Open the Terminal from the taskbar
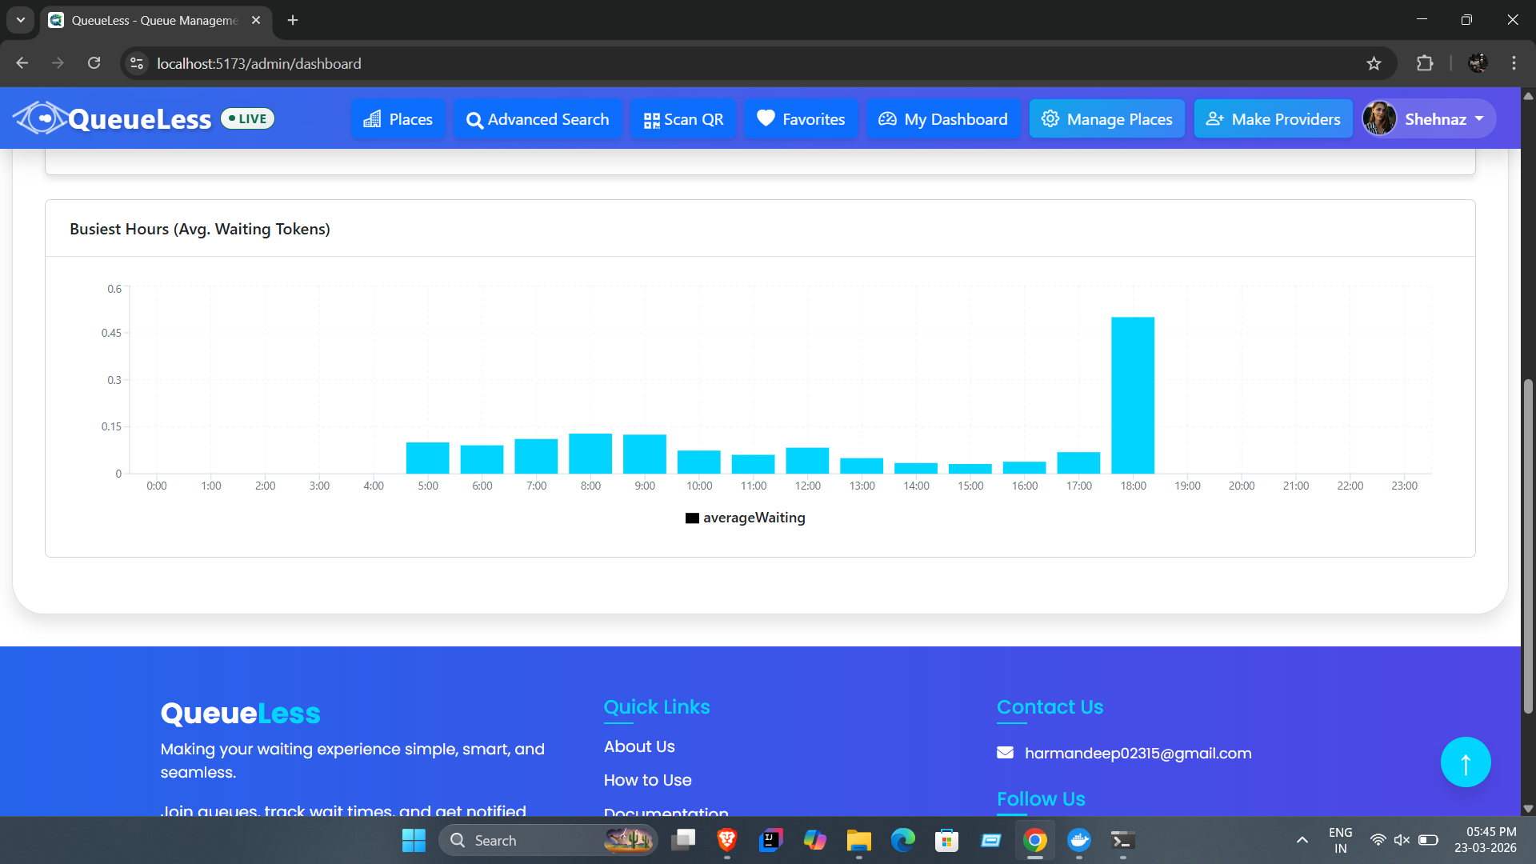1536x864 pixels. 1123,840
